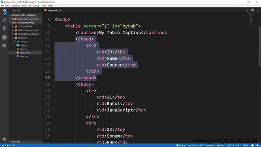Expand the Outline section
The image size is (261, 147).
click(x=16, y=142)
